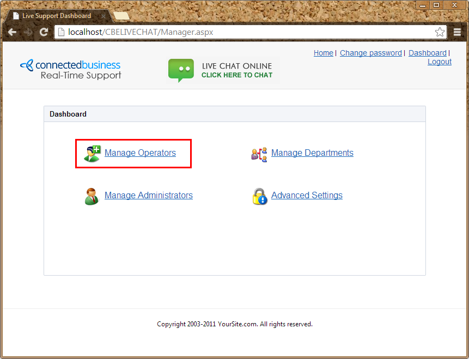469x359 pixels.
Task: Click the Manage Departments icon
Action: coord(259,154)
